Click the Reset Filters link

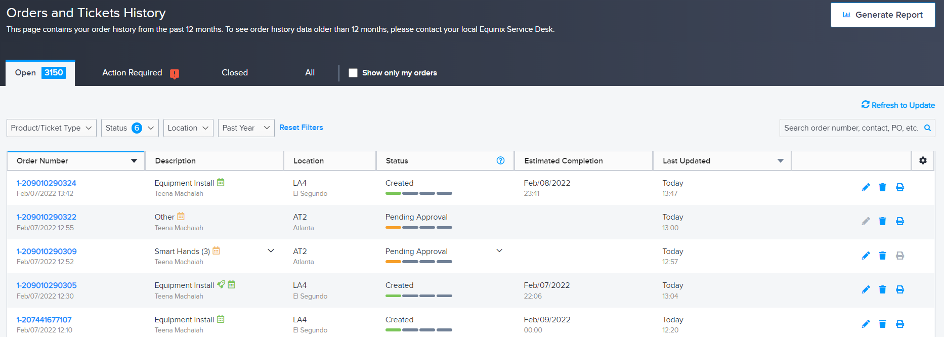tap(301, 128)
